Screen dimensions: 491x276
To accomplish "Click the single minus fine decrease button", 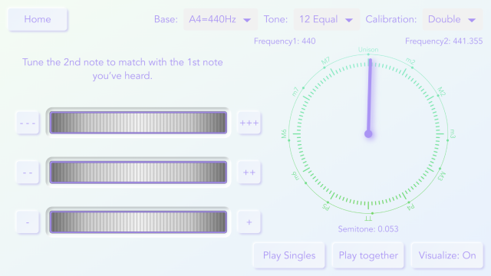I will pos(28,222).
